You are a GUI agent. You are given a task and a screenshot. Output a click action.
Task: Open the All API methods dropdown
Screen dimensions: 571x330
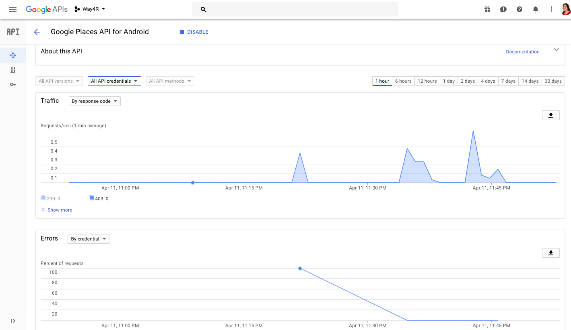170,81
